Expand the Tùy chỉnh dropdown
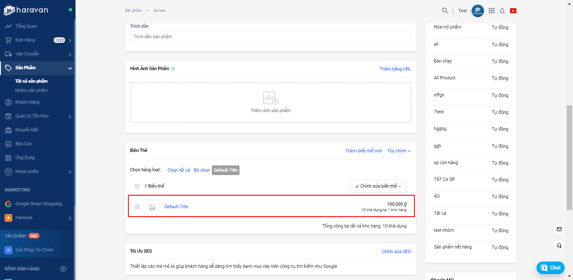This screenshot has width=573, height=280. point(399,151)
